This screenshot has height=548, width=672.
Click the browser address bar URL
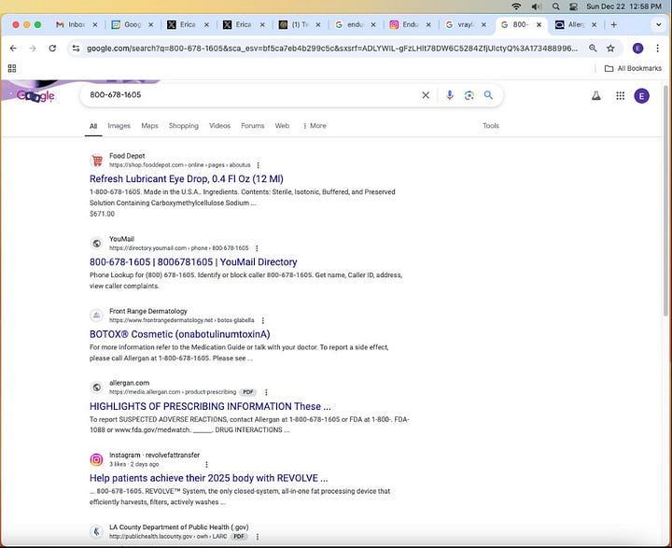[x=332, y=49]
